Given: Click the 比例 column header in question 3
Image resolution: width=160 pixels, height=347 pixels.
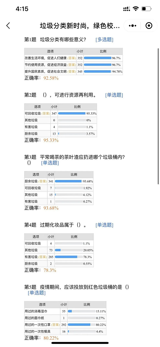Looking at the screenshot, I should (x=74, y=175).
